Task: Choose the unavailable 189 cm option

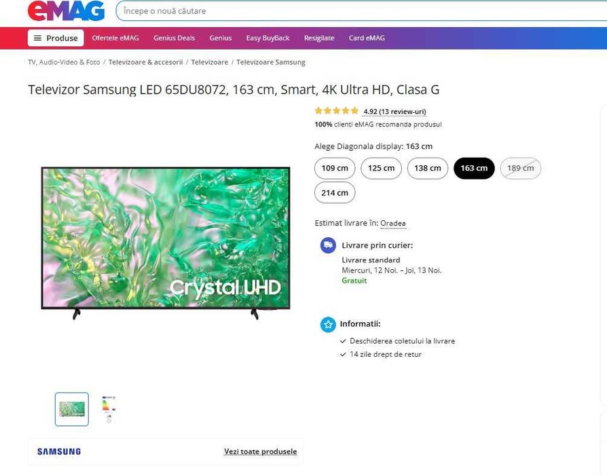Action: tap(520, 168)
